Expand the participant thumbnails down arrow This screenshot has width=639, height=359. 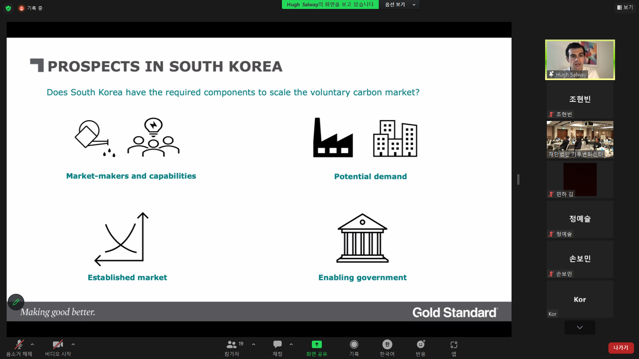click(579, 327)
